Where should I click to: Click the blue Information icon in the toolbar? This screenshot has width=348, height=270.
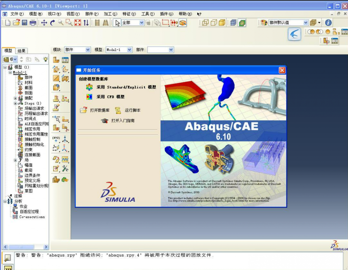328,23
